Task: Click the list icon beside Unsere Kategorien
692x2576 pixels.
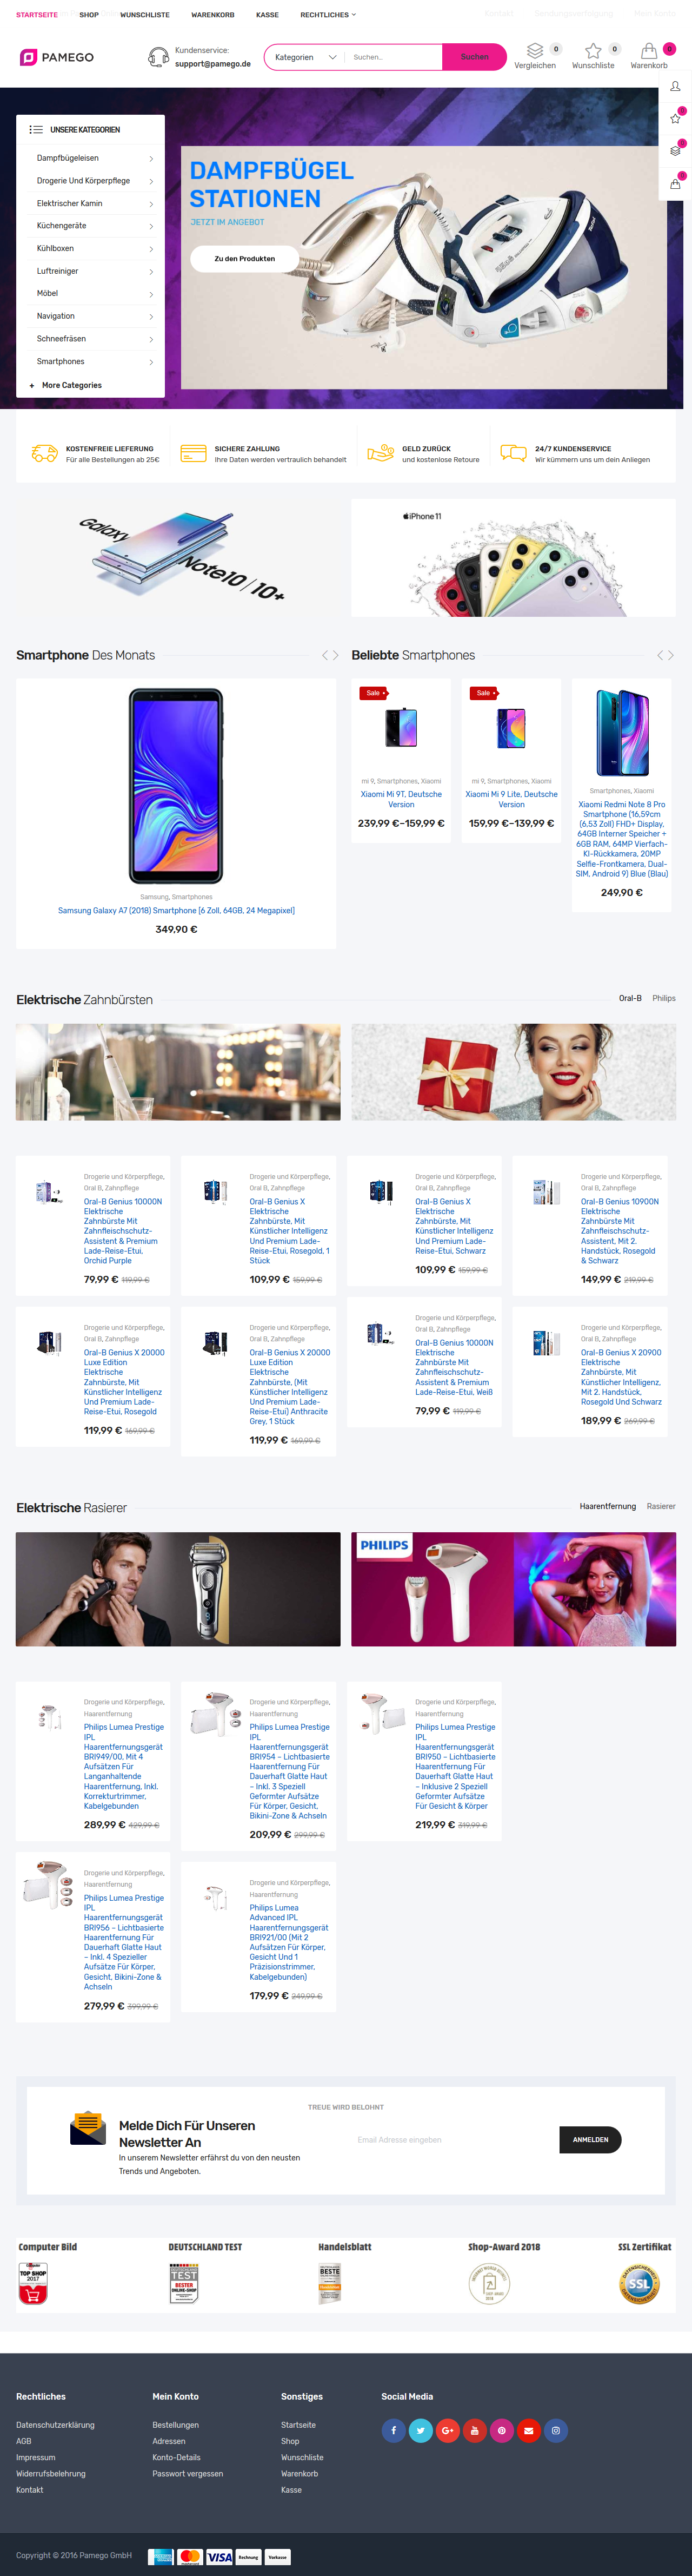Action: point(36,130)
